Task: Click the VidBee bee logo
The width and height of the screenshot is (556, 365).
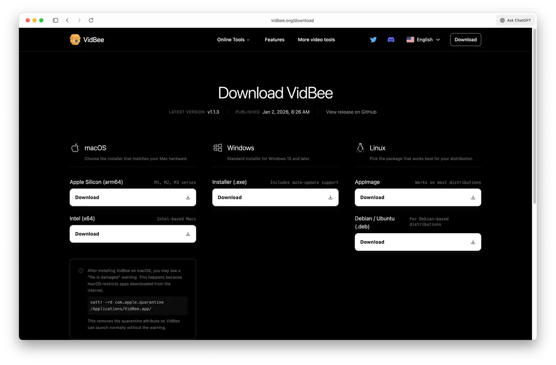Action: [x=75, y=39]
